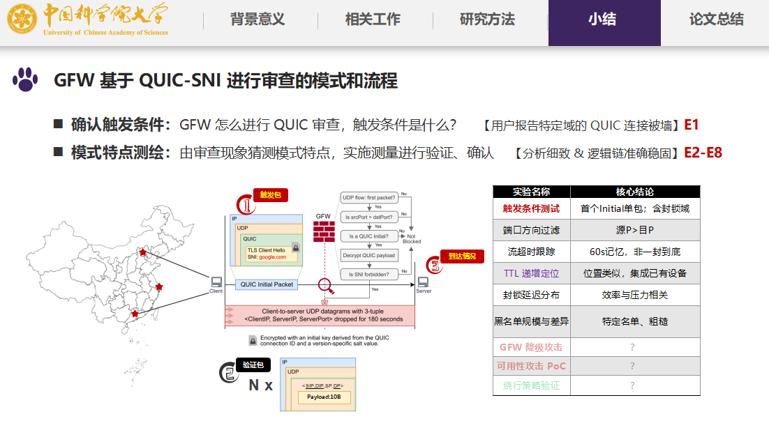Click the lock icon in TLS box
The image size is (769, 421).
coord(296,247)
